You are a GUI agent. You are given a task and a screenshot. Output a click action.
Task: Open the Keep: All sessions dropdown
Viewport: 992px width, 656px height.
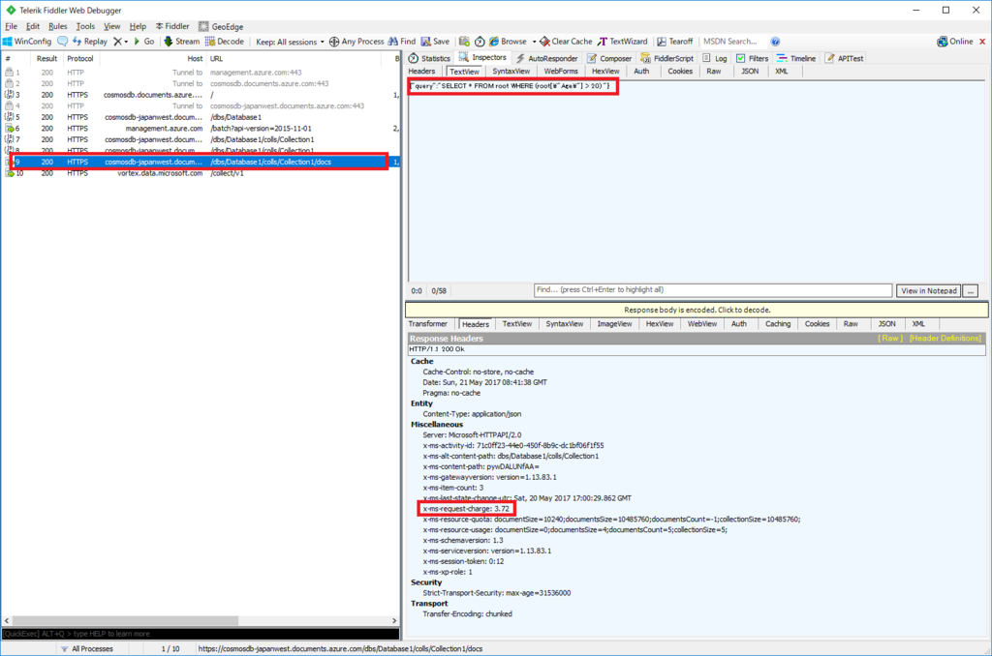[290, 42]
